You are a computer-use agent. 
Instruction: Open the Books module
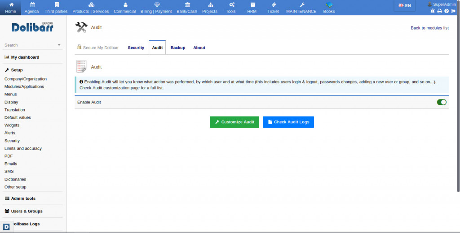(x=329, y=8)
